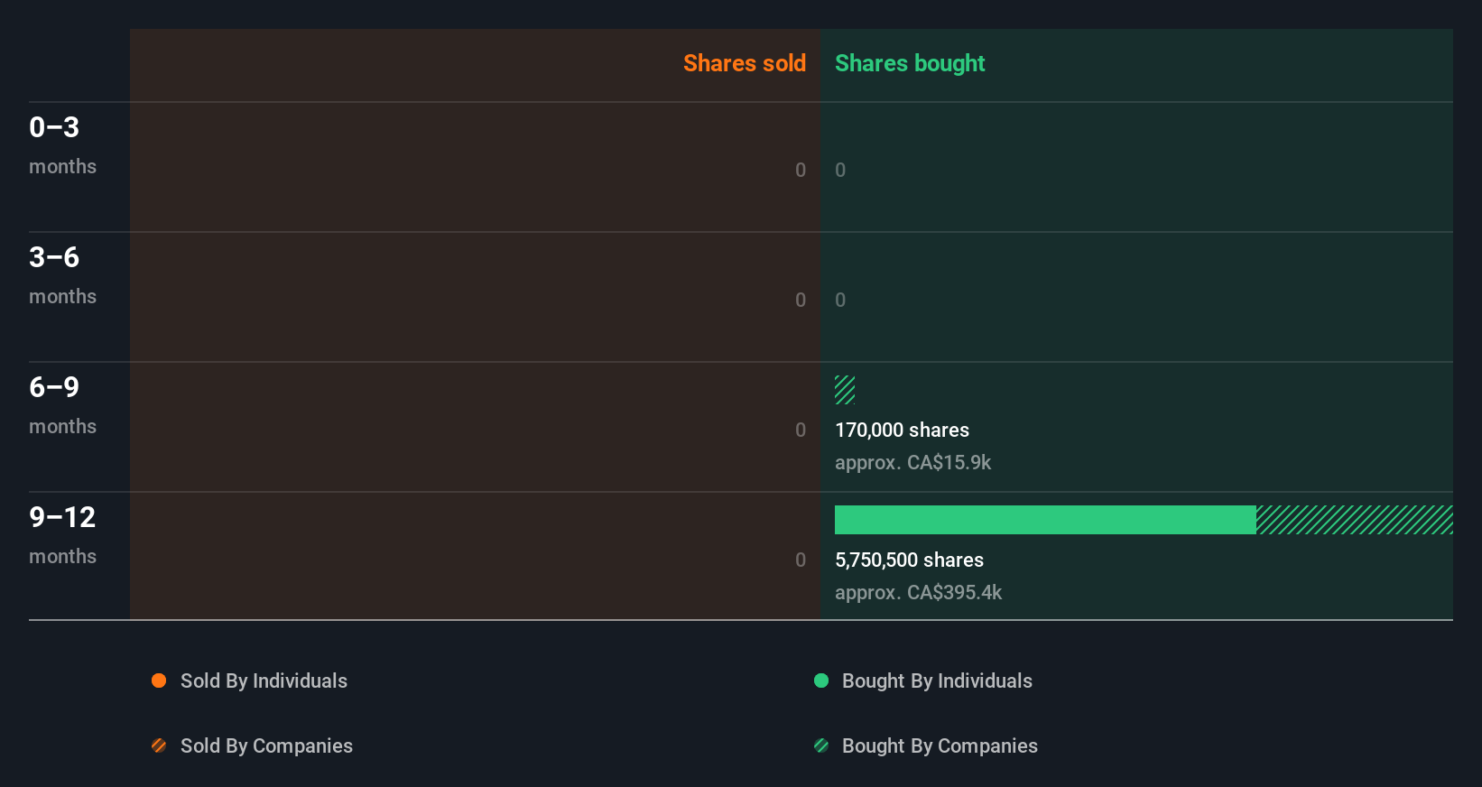Screen dimensions: 1482x787
Task: Select the Shares sold column header
Action: pyautogui.click(x=744, y=63)
